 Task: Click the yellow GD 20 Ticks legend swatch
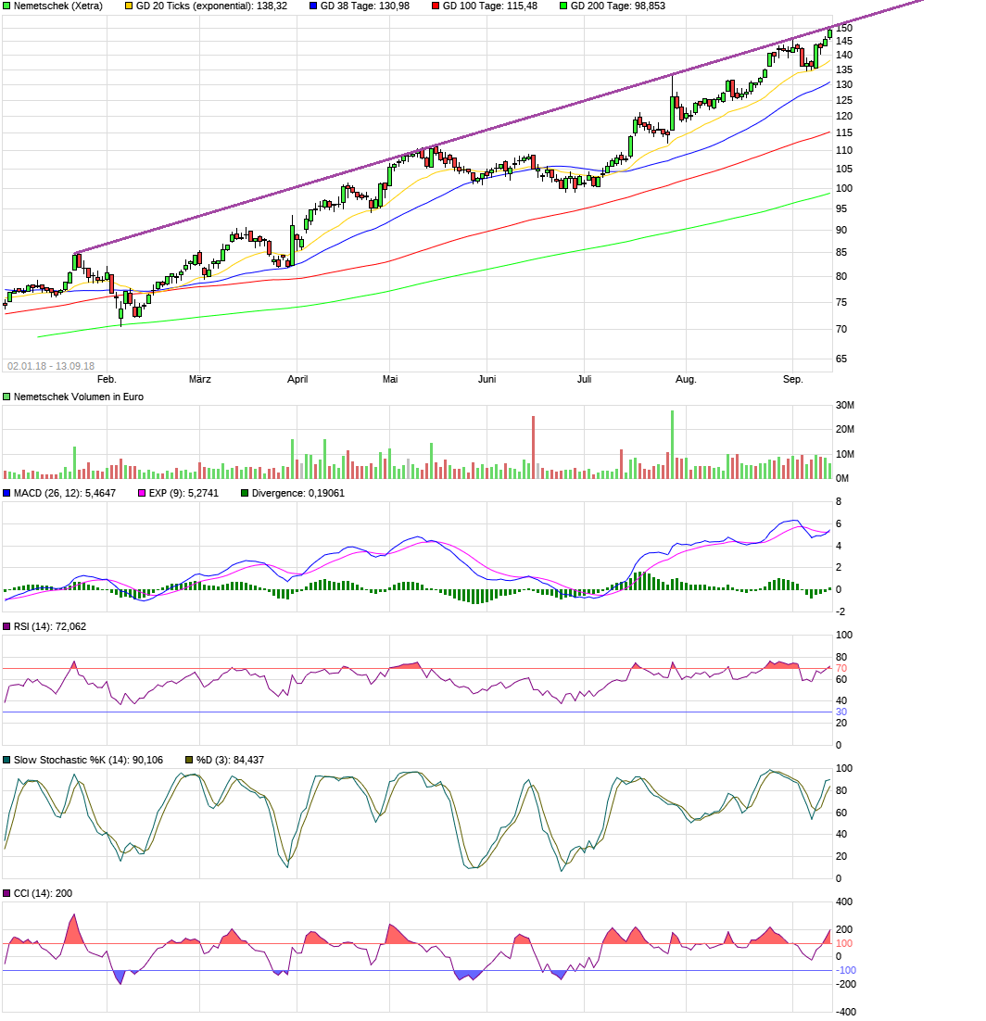[x=129, y=6]
